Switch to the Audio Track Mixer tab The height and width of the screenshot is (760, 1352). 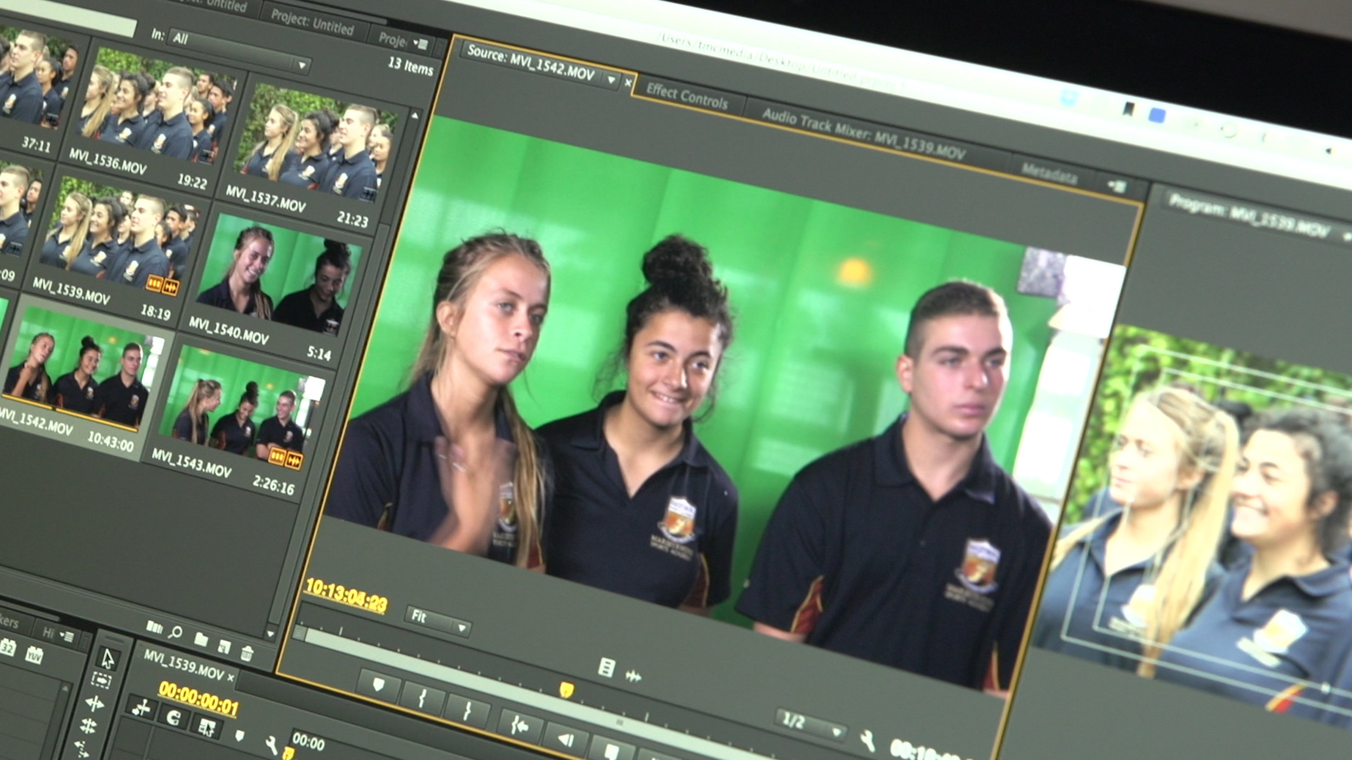[864, 134]
